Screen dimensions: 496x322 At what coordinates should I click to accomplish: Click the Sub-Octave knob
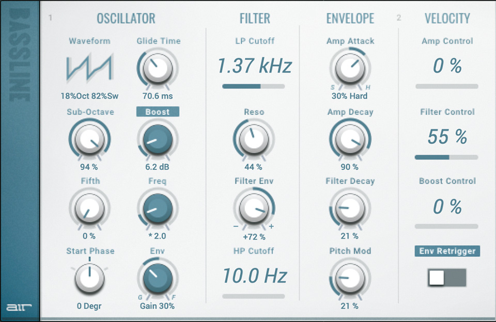(89, 139)
